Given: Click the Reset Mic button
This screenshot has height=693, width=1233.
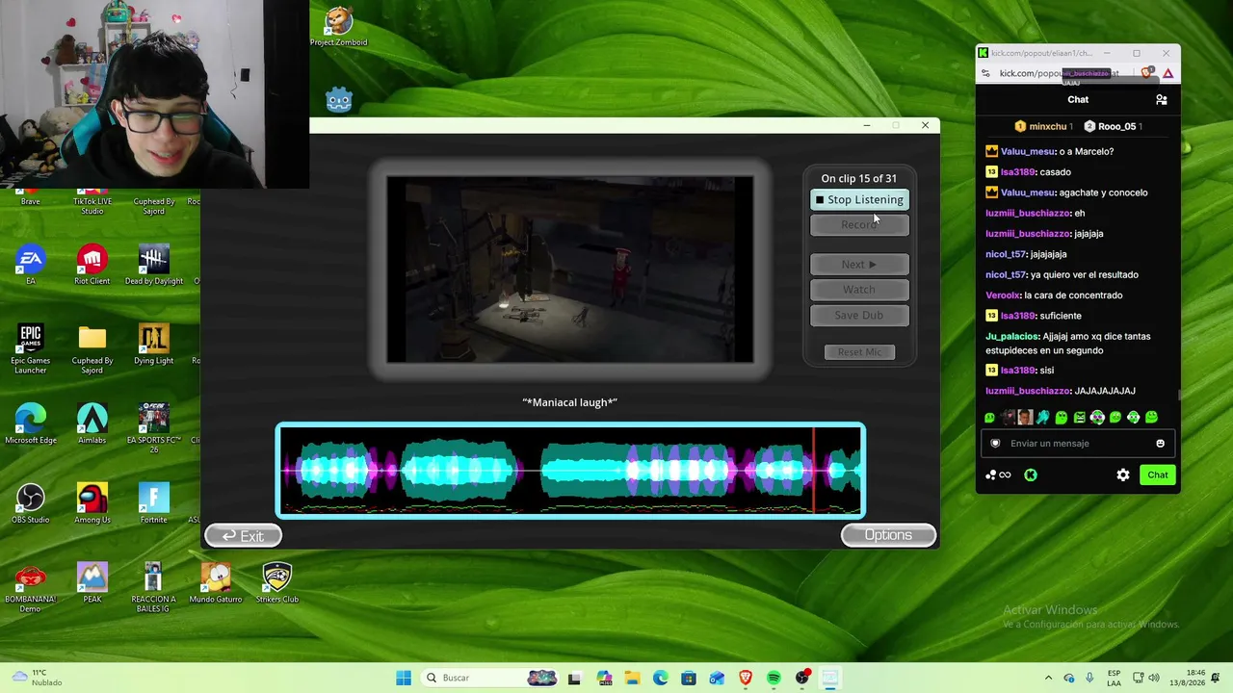Looking at the screenshot, I should coord(859,351).
